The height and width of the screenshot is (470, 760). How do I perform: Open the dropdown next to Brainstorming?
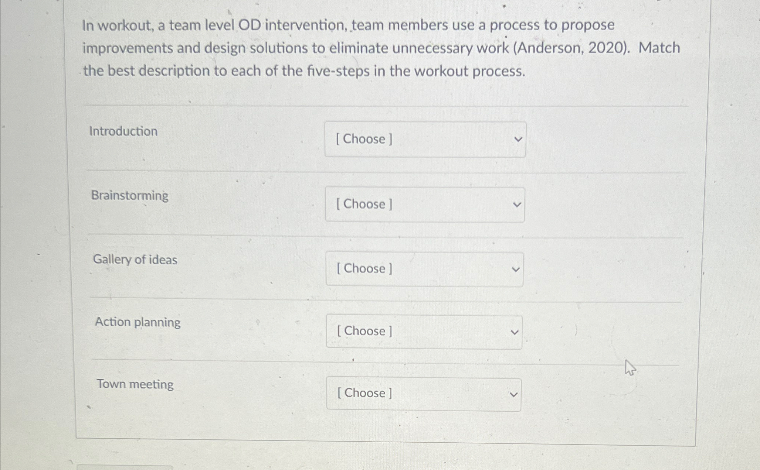coord(424,205)
